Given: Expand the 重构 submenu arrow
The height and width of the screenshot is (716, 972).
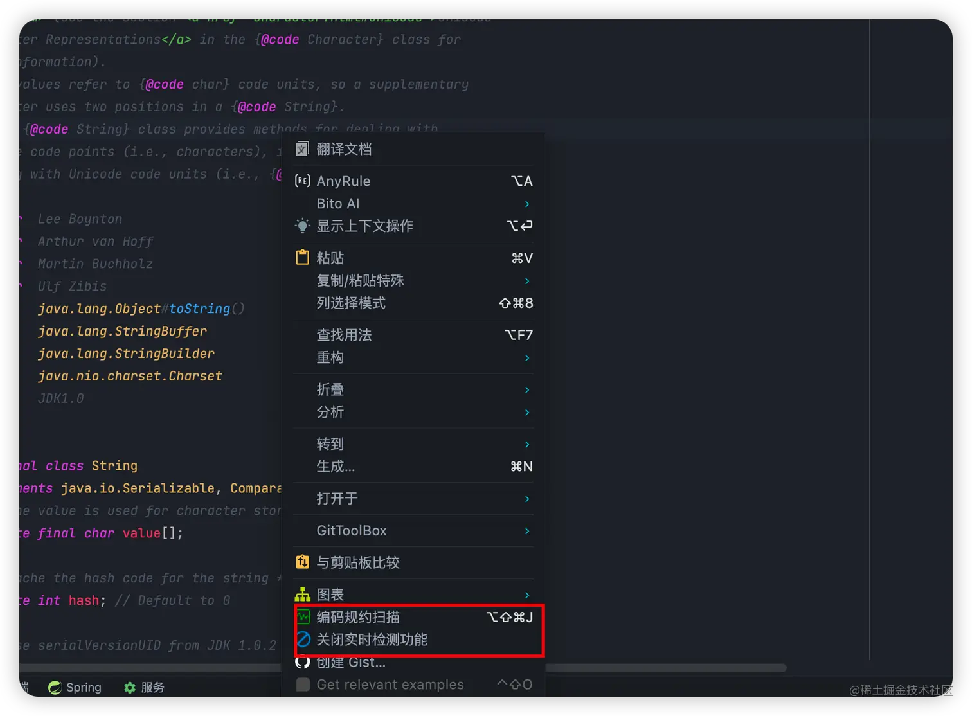Looking at the screenshot, I should pyautogui.click(x=527, y=358).
